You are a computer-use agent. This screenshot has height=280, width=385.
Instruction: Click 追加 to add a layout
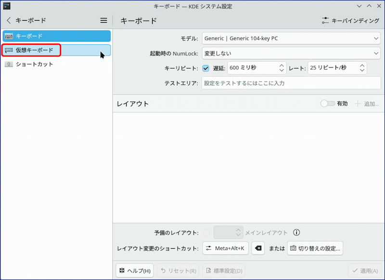367,104
